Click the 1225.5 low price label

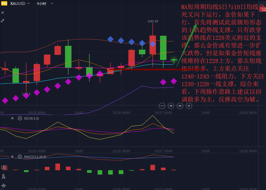tap(26, 94)
